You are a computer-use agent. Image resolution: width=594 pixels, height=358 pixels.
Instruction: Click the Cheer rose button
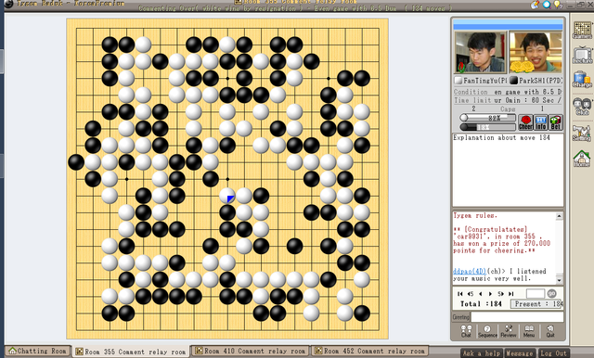(525, 122)
